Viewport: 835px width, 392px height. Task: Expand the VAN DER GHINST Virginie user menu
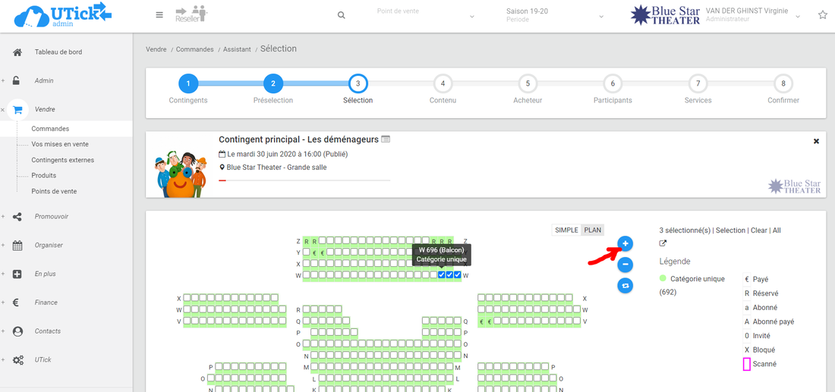click(x=751, y=15)
